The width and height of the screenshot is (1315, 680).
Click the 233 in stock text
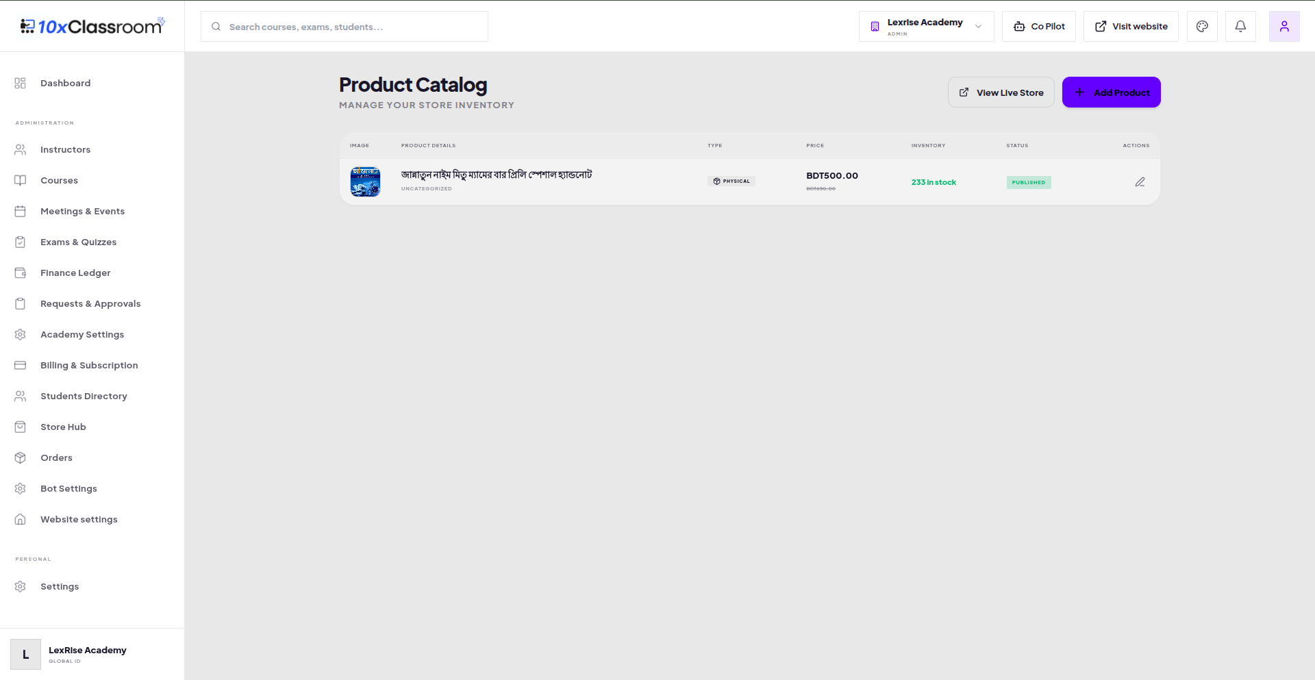[x=934, y=182]
